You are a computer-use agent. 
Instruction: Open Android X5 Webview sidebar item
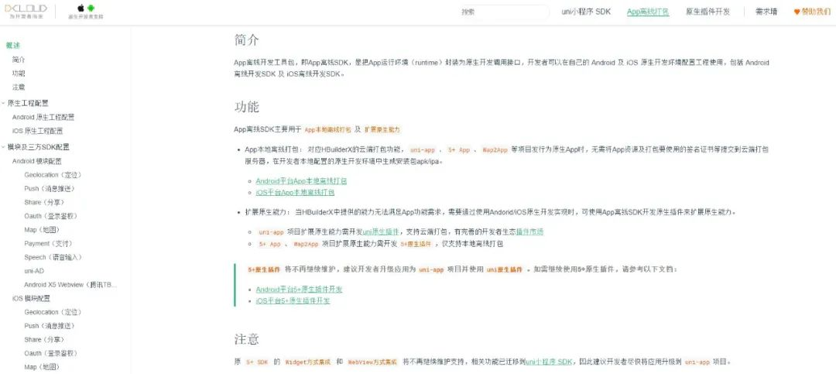pos(70,286)
